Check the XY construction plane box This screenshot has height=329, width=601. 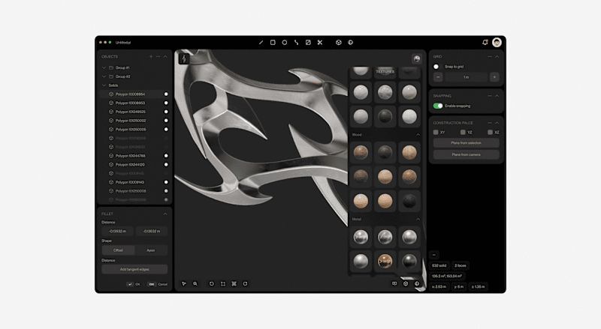tap(436, 133)
